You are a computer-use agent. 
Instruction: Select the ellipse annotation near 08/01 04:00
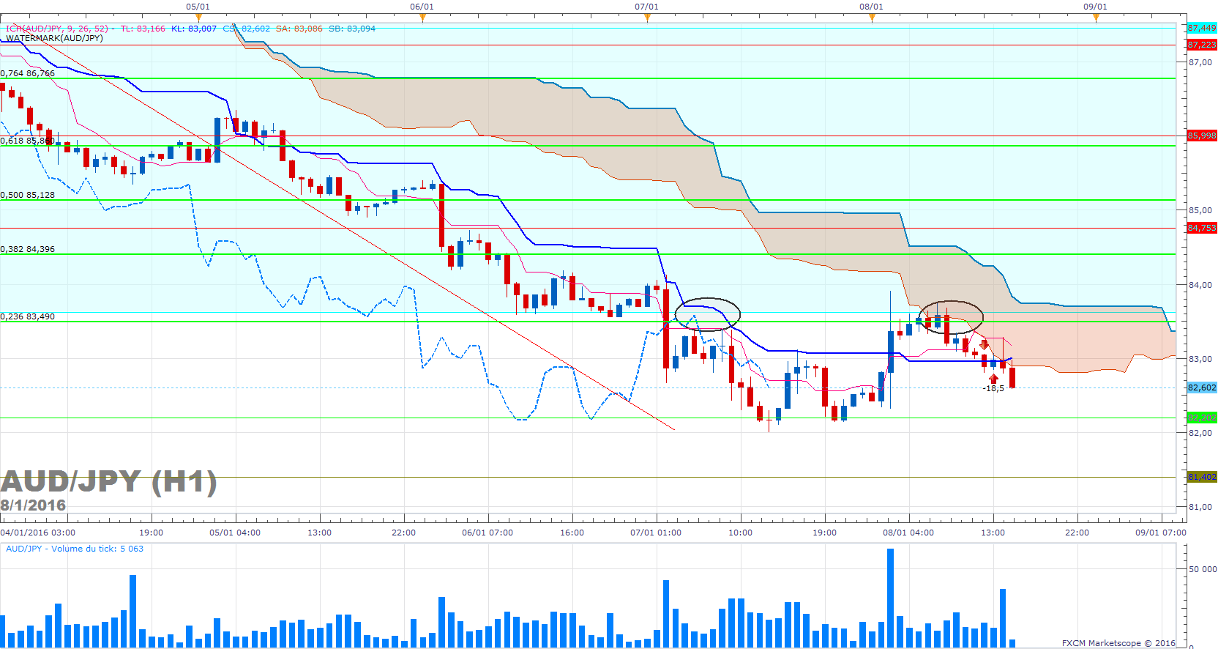coord(950,317)
